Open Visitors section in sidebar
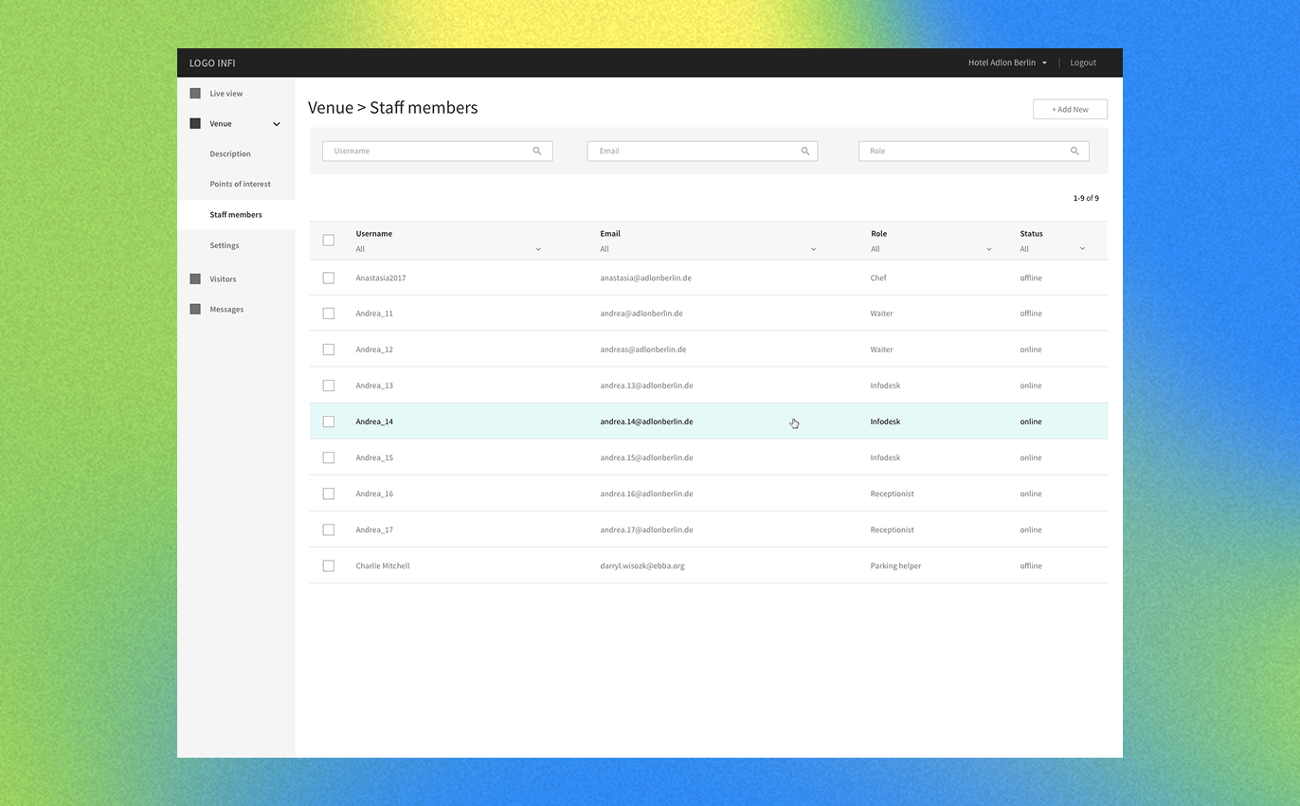This screenshot has height=806, width=1300. [223, 279]
